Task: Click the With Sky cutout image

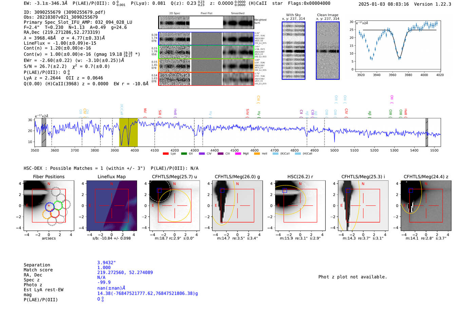Action: pos(293,51)
